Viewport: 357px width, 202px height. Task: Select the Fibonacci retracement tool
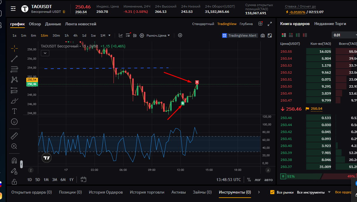[14, 69]
